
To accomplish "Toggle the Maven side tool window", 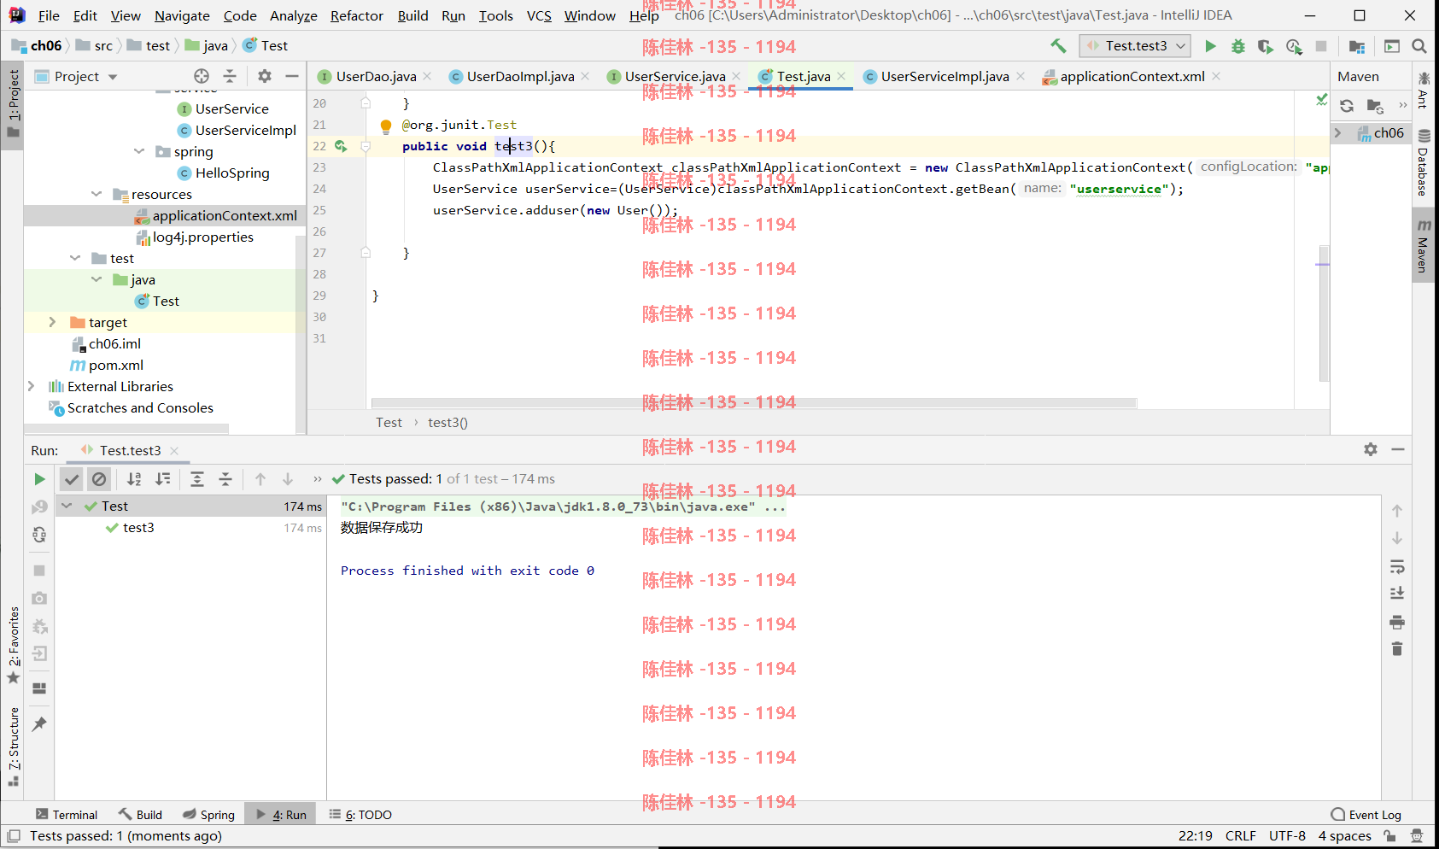I will [x=1424, y=247].
